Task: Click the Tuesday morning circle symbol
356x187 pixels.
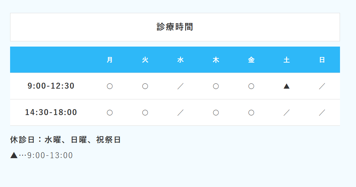Action: (x=145, y=86)
